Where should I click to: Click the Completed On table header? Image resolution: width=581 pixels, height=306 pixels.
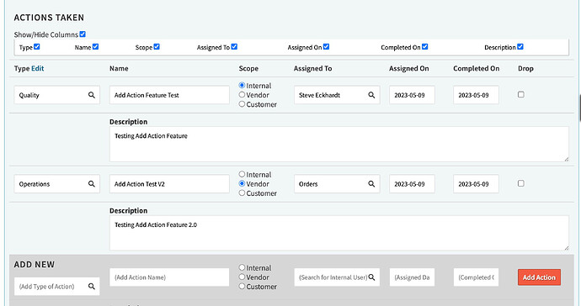coord(476,68)
